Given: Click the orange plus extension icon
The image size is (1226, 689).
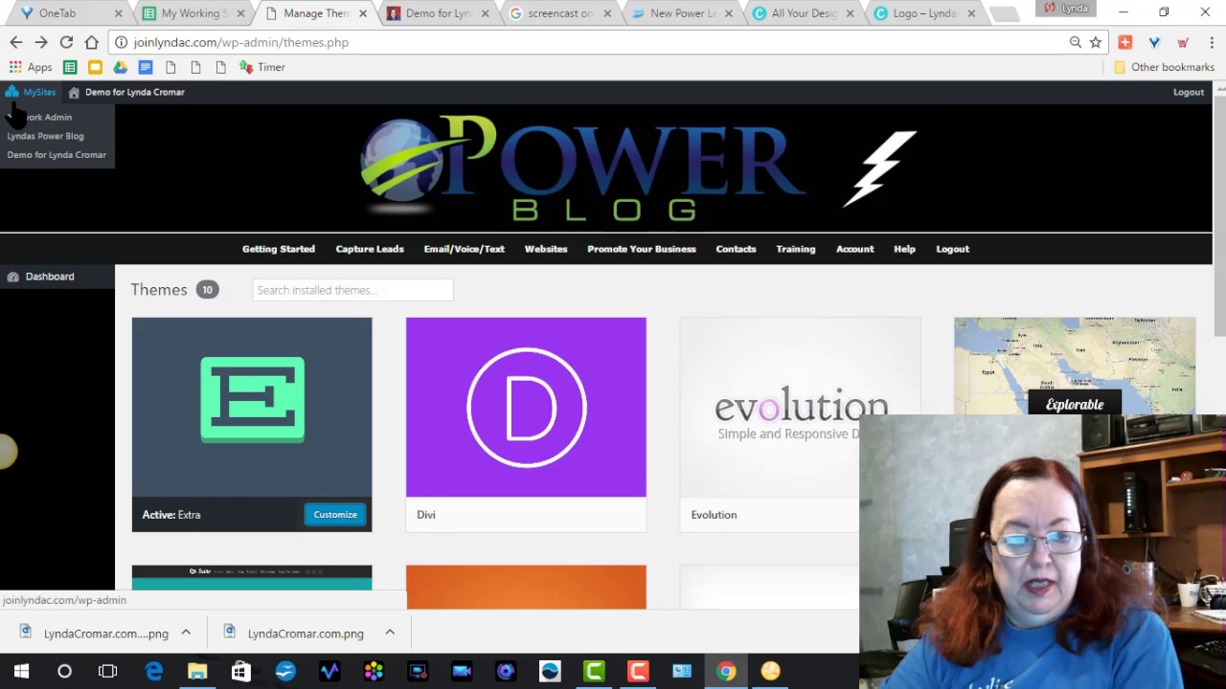Looking at the screenshot, I should coord(1125,42).
